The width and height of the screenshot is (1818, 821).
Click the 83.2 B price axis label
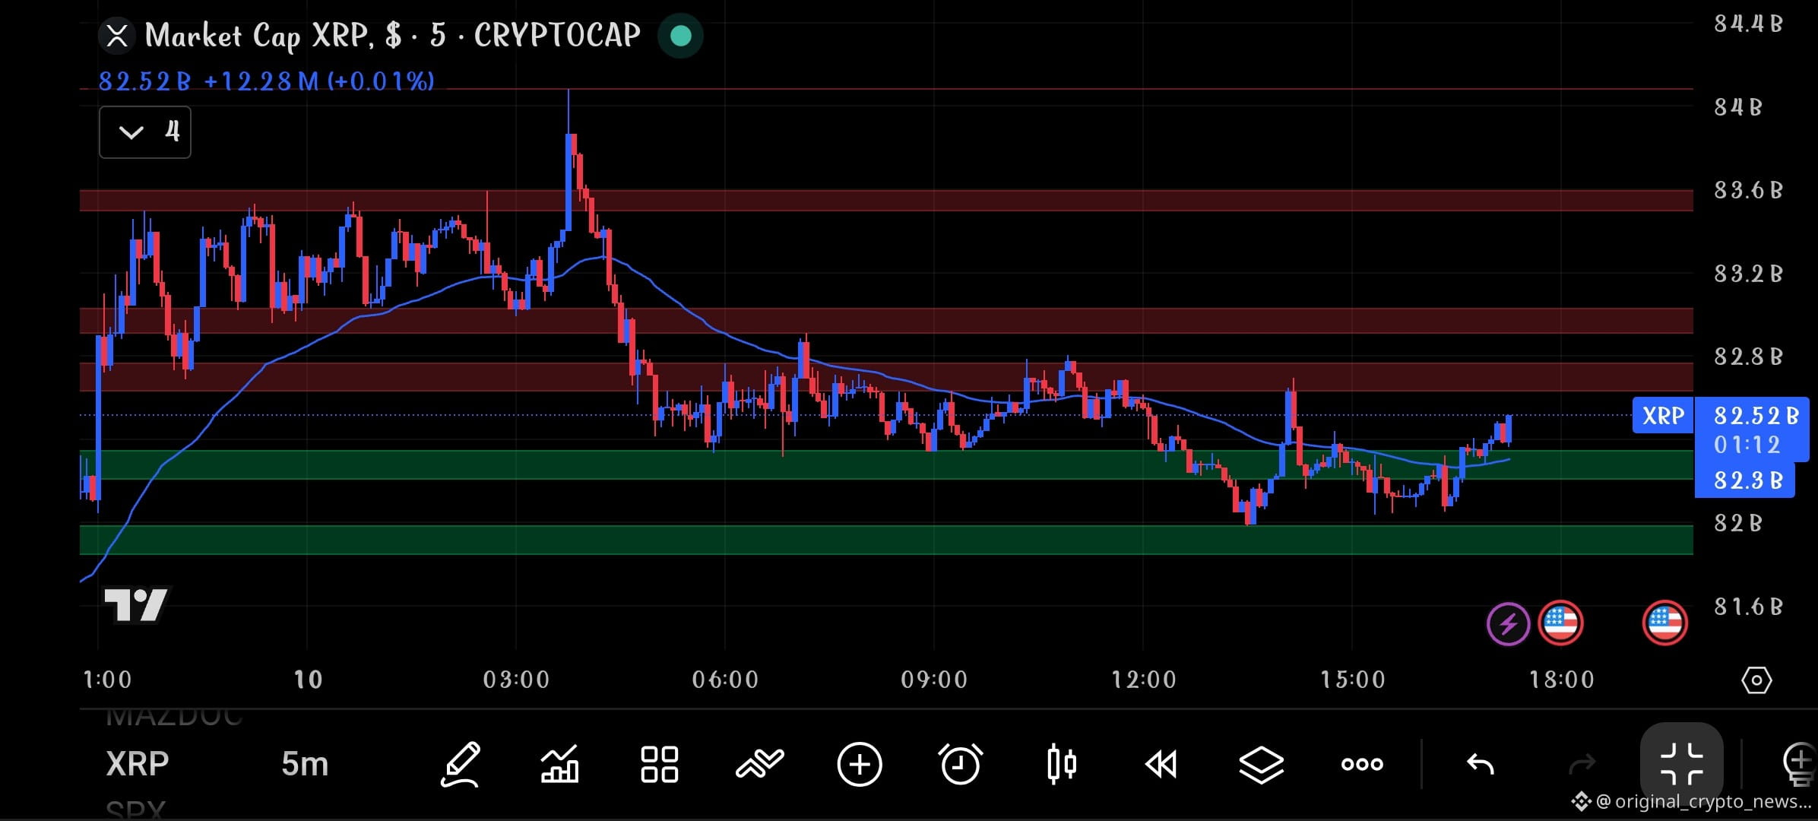(x=1748, y=274)
